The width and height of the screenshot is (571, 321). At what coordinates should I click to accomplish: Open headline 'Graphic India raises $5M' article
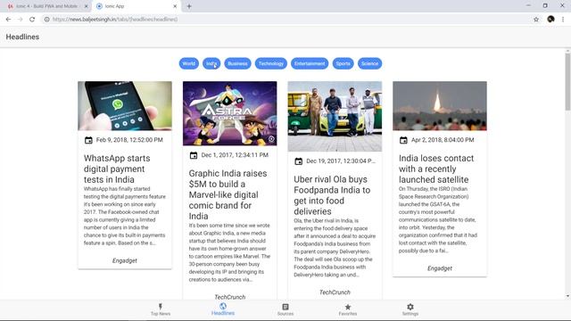tap(228, 194)
